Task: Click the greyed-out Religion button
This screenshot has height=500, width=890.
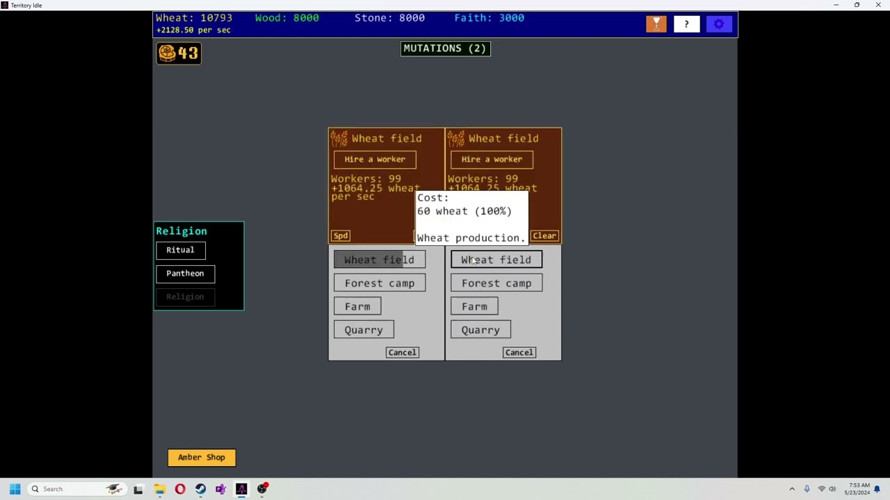Action: coord(185,297)
